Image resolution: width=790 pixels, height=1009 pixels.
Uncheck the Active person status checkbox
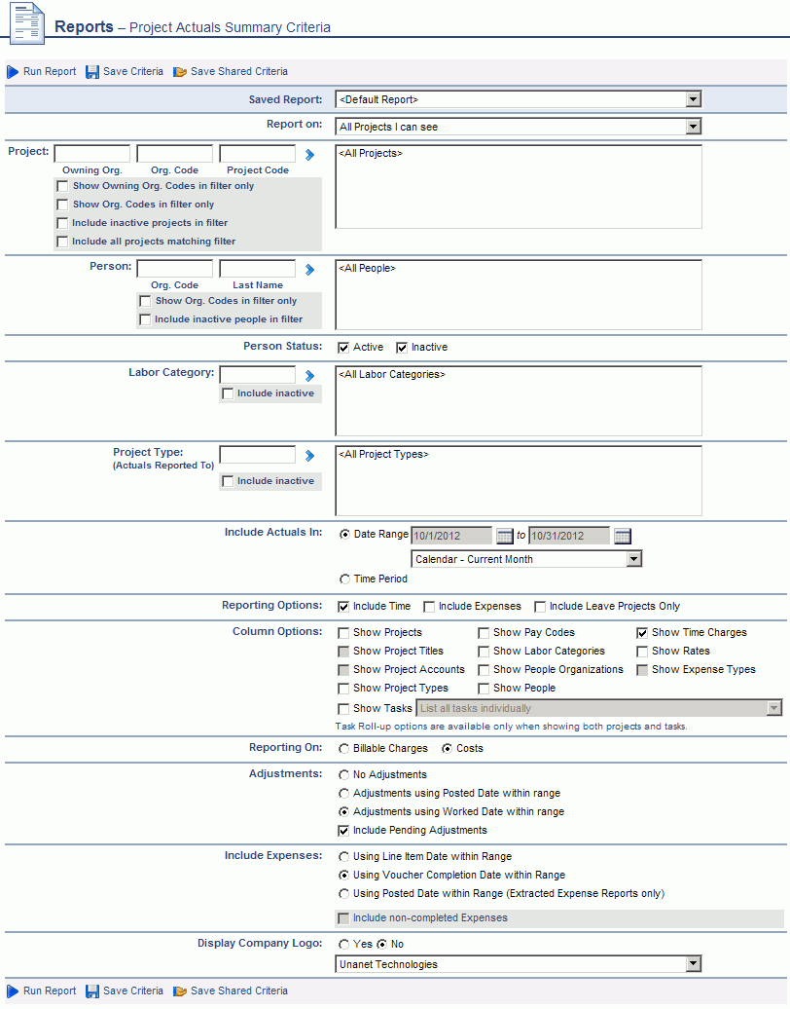pos(343,348)
